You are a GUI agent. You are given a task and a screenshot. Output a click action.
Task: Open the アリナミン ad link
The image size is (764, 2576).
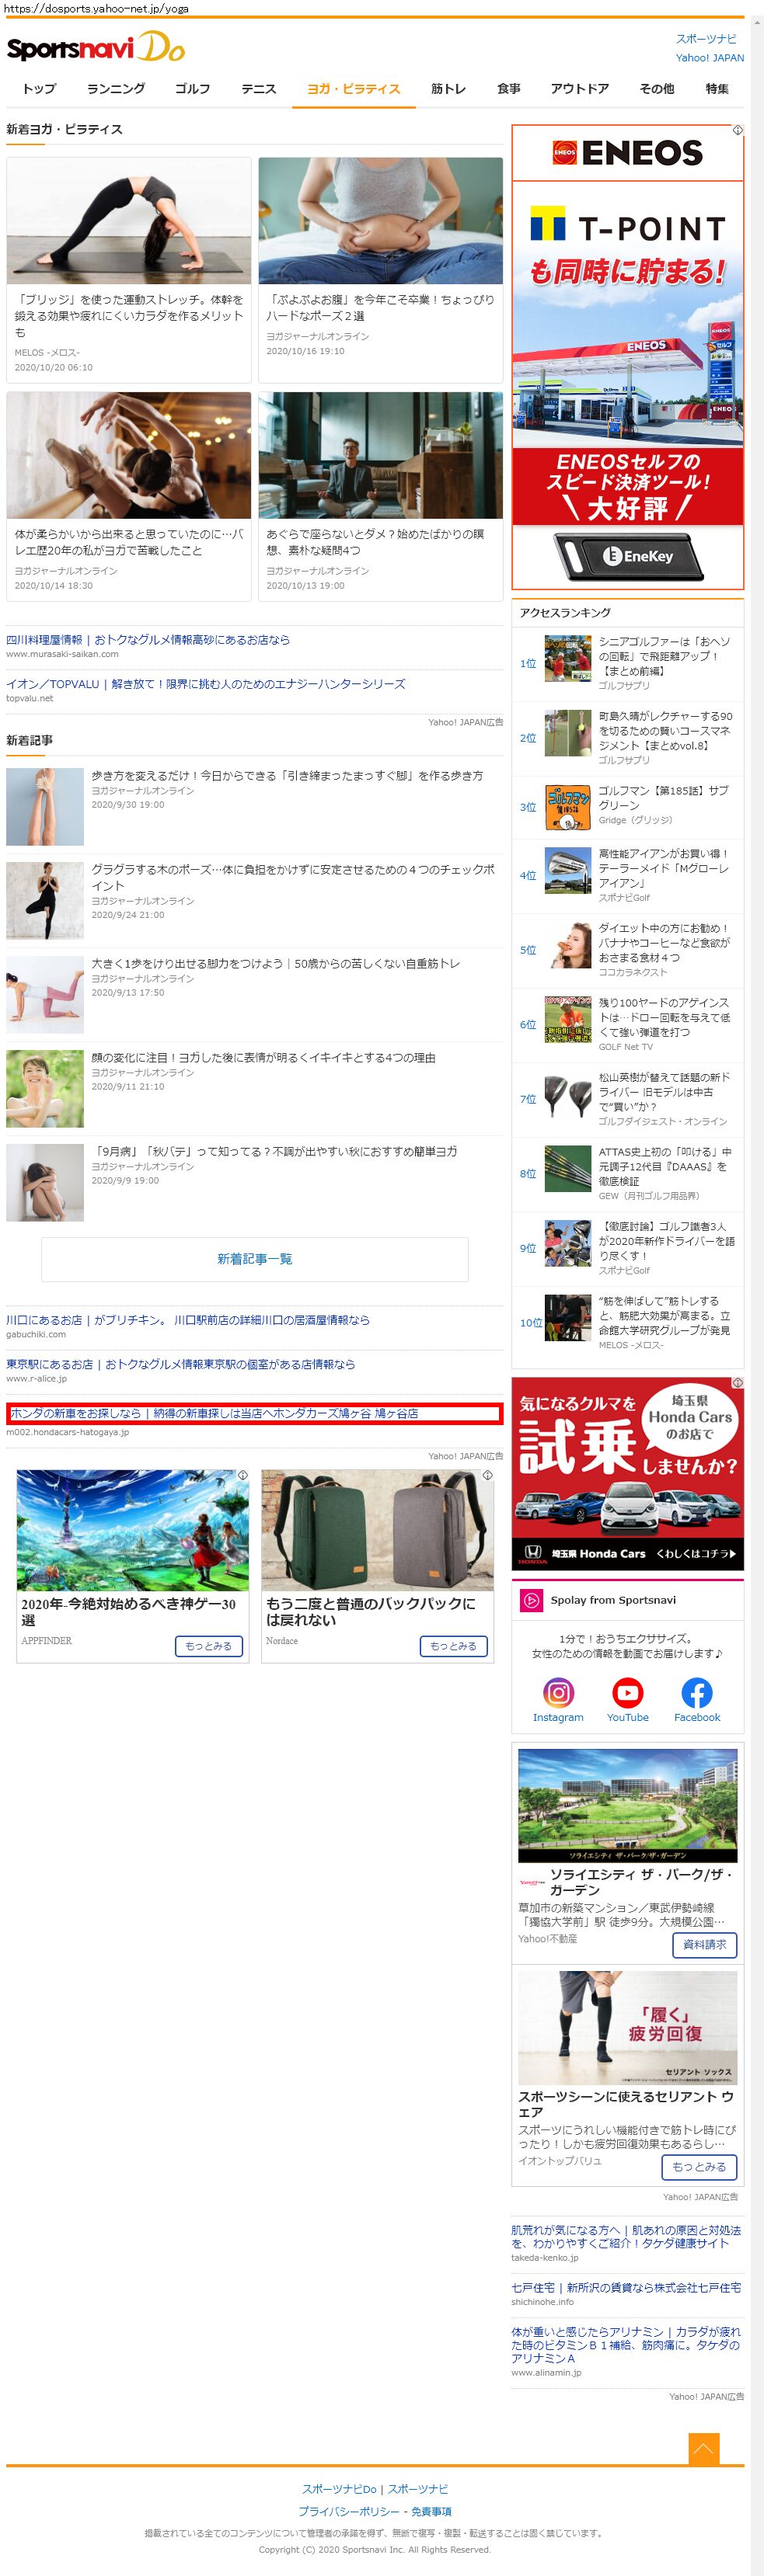coord(626,2344)
